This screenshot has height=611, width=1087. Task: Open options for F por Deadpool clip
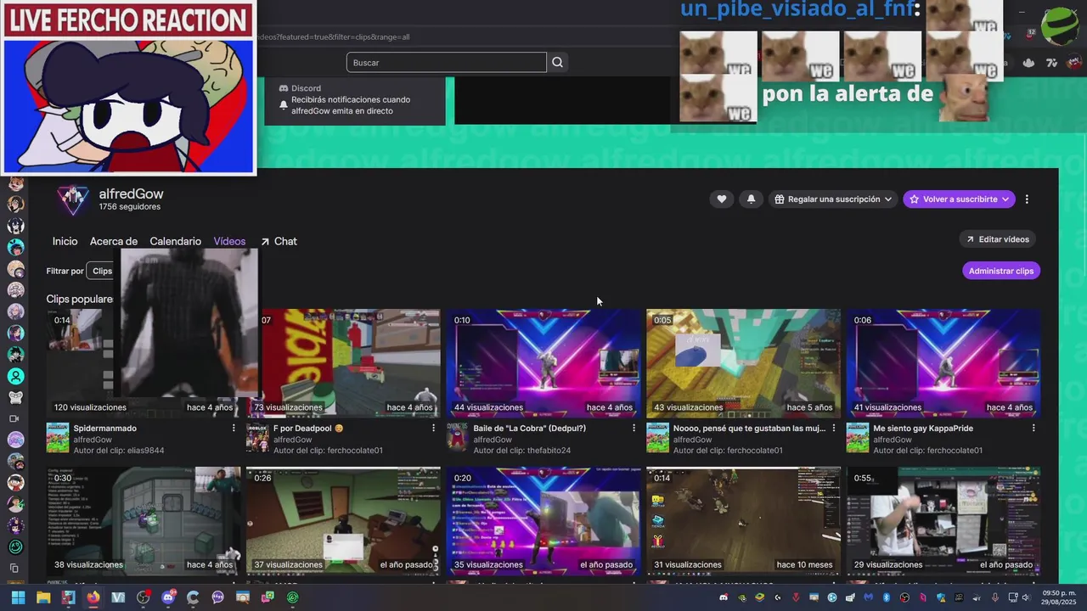(x=433, y=429)
